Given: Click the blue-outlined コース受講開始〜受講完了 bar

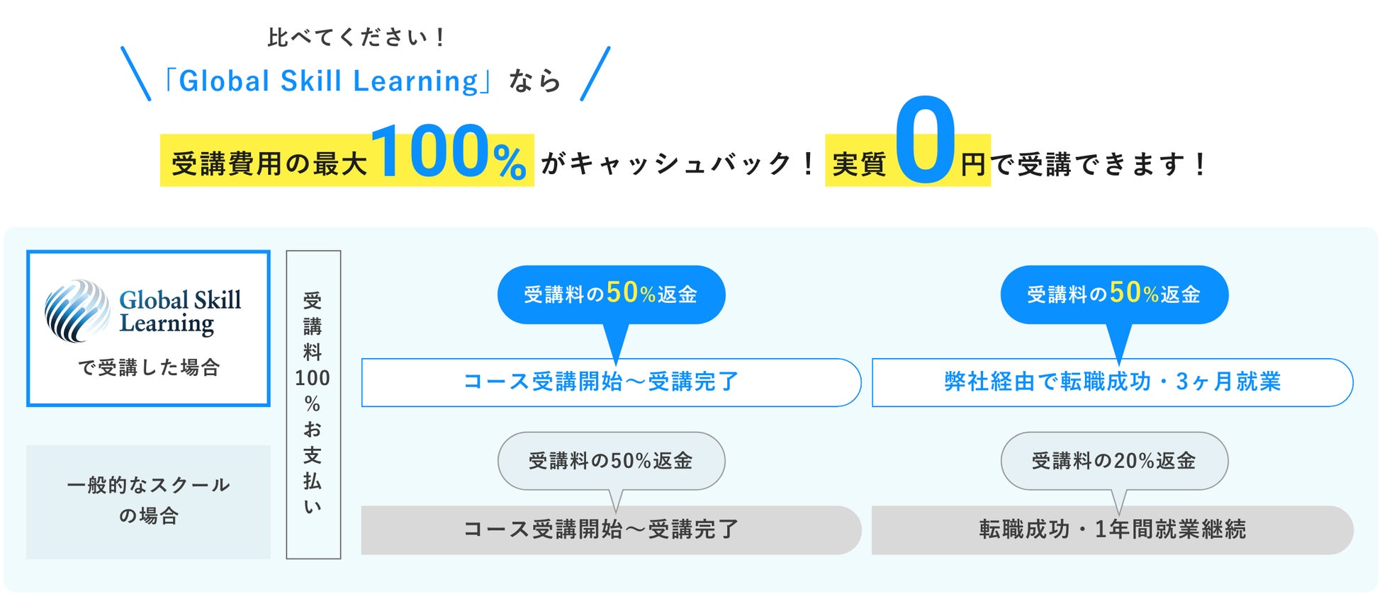Looking at the screenshot, I should pos(611,382).
